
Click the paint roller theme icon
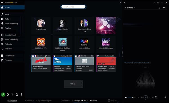(12, 95)
